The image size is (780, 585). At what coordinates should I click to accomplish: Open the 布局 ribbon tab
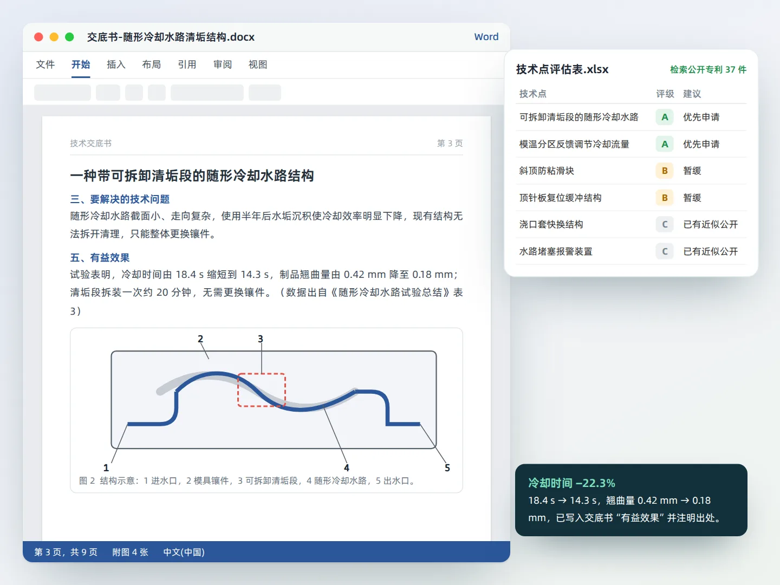[x=152, y=64]
